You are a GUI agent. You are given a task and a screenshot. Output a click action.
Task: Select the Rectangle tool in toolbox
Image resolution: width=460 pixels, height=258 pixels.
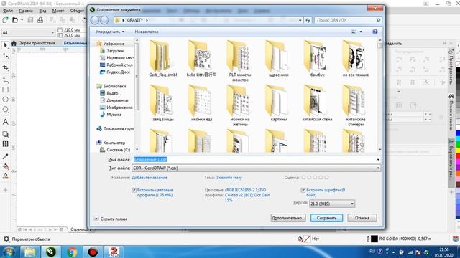5,90
